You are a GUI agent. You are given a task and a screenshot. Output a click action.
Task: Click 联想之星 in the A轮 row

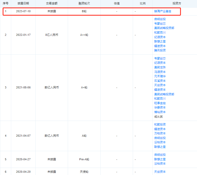[x=160, y=147]
